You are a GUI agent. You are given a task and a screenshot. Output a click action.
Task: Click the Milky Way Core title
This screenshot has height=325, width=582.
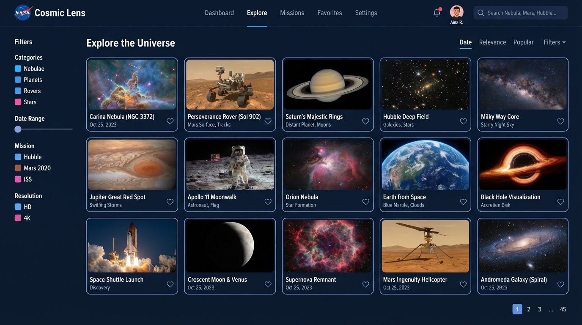pyautogui.click(x=500, y=117)
